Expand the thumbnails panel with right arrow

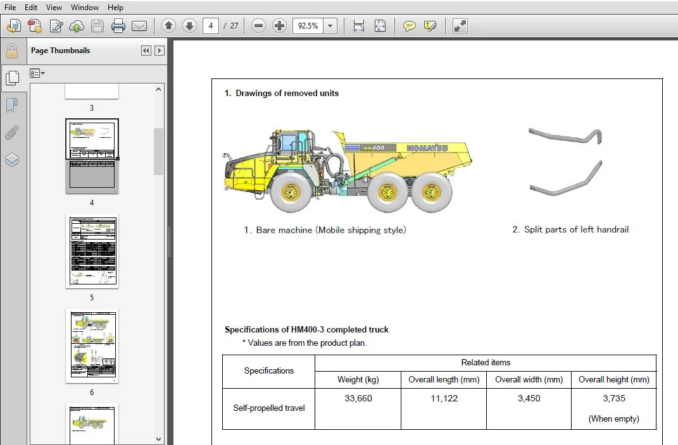pyautogui.click(x=160, y=51)
